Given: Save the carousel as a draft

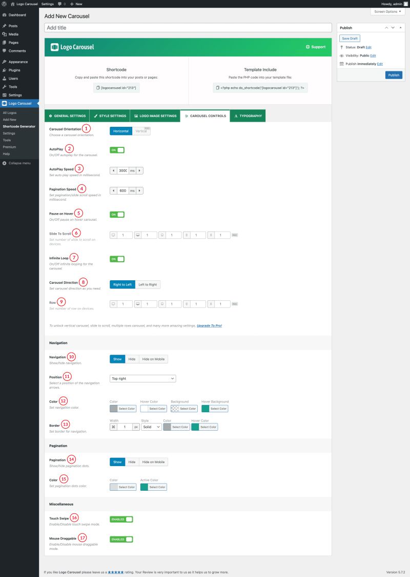Looking at the screenshot, I should [x=349, y=38].
